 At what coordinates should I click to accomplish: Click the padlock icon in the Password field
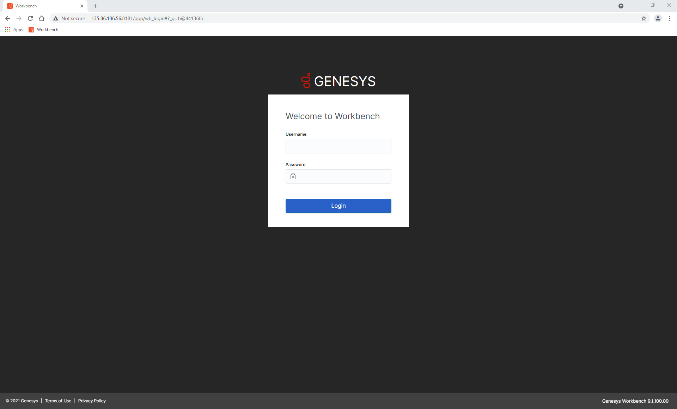[293, 176]
